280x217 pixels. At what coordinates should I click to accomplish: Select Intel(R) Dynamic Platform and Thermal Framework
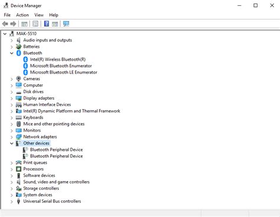pyautogui.click(x=71, y=111)
